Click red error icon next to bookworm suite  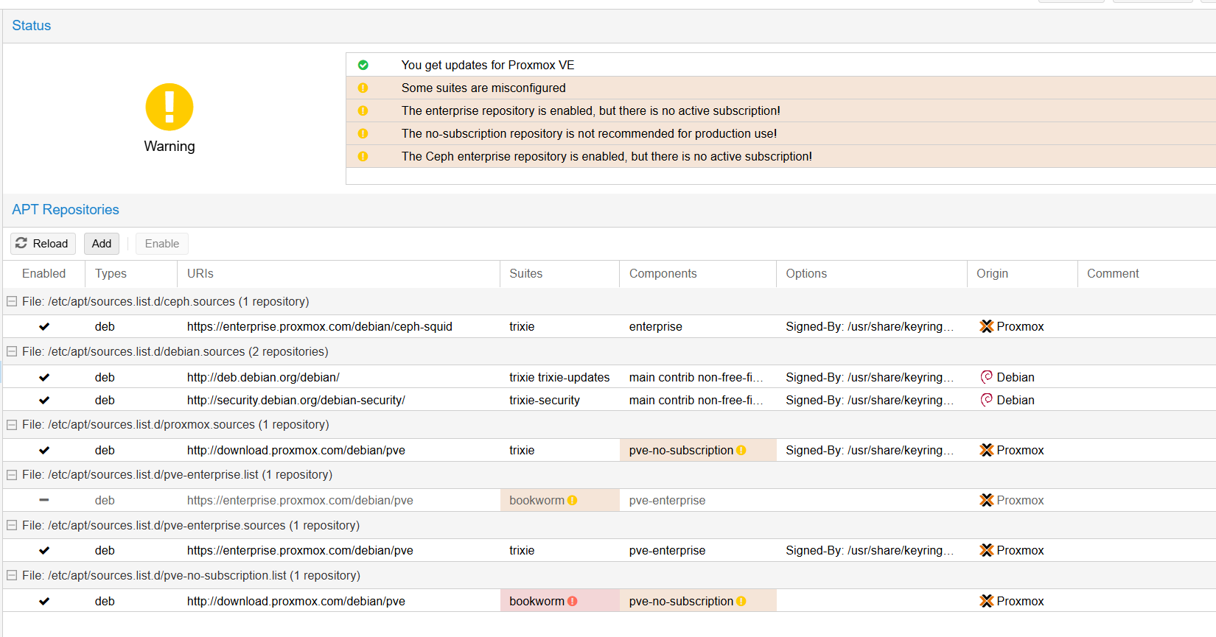coord(572,601)
